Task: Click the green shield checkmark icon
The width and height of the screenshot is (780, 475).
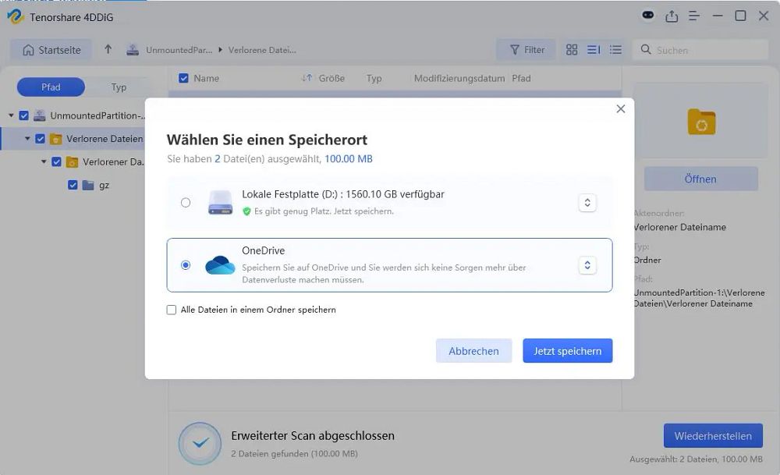Action: (246, 211)
